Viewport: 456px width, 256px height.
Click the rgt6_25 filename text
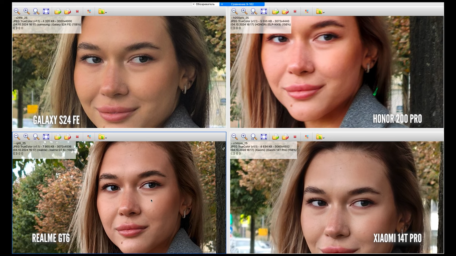pos(21,143)
